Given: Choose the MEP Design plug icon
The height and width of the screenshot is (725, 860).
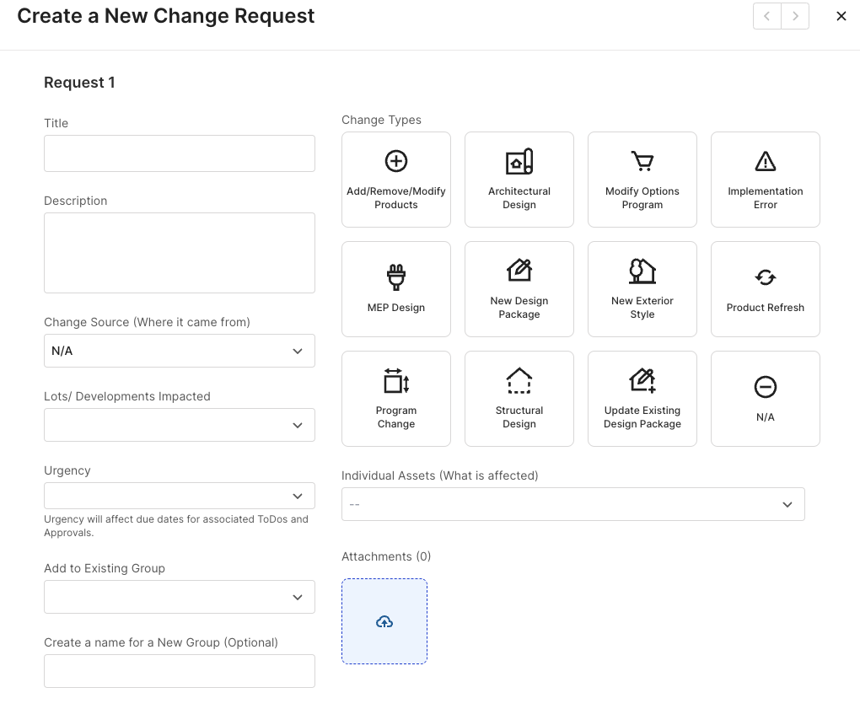Looking at the screenshot, I should 396,277.
